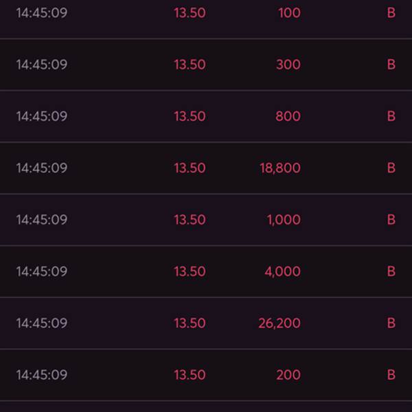Click the 14:45:09 timestamp of the 800 trade
The height and width of the screenshot is (412, 412).
coord(42,116)
